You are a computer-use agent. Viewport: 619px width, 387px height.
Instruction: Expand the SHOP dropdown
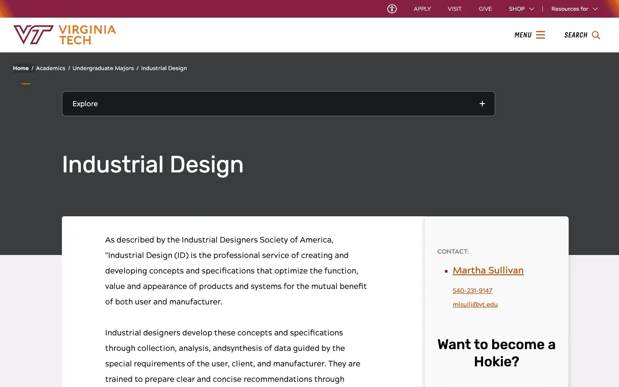click(x=521, y=9)
